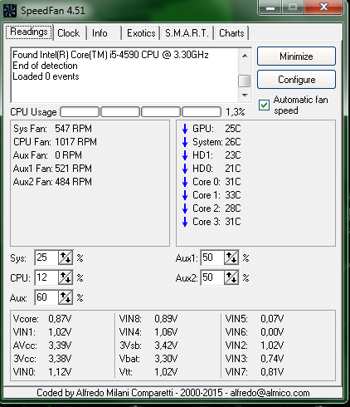Click the Sys Fan 547 RPM reading
This screenshot has width=350, height=407.
coord(52,129)
